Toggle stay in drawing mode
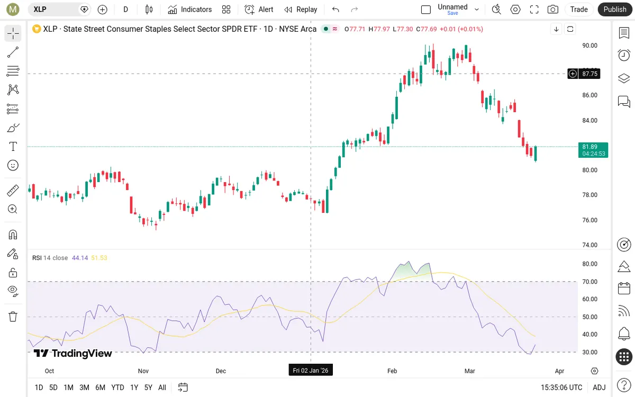 (13, 254)
